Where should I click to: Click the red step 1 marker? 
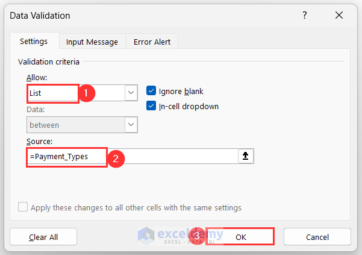click(x=87, y=93)
